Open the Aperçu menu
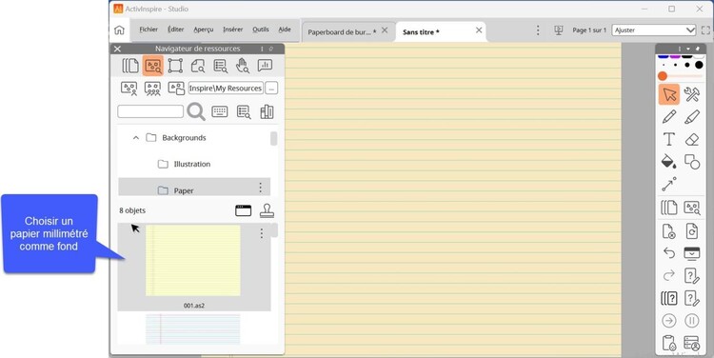The height and width of the screenshot is (358, 714). click(204, 30)
